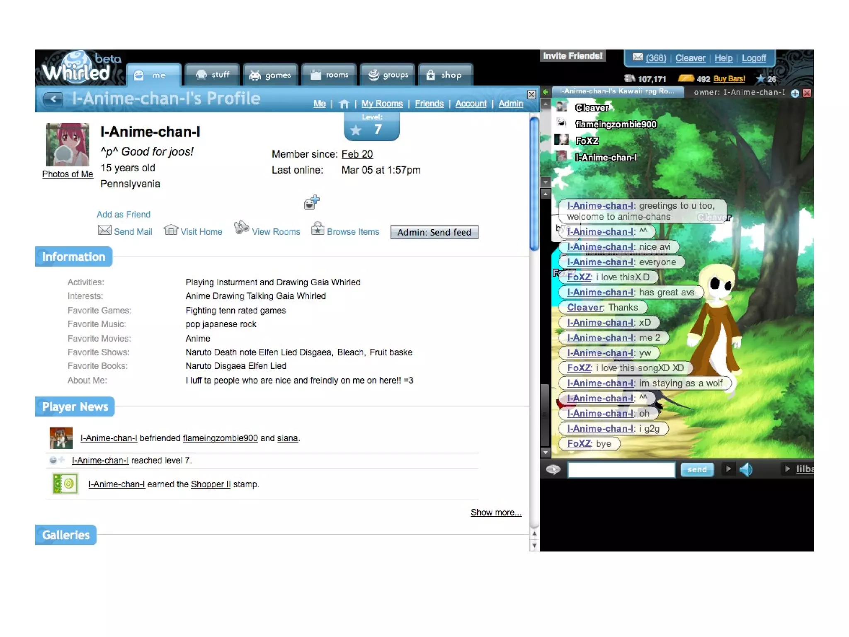Click the Visit Home house icon
849x637 pixels.
pyautogui.click(x=170, y=229)
